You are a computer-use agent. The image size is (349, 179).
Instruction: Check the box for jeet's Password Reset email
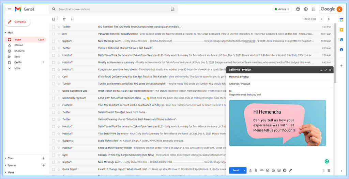tap(53, 34)
